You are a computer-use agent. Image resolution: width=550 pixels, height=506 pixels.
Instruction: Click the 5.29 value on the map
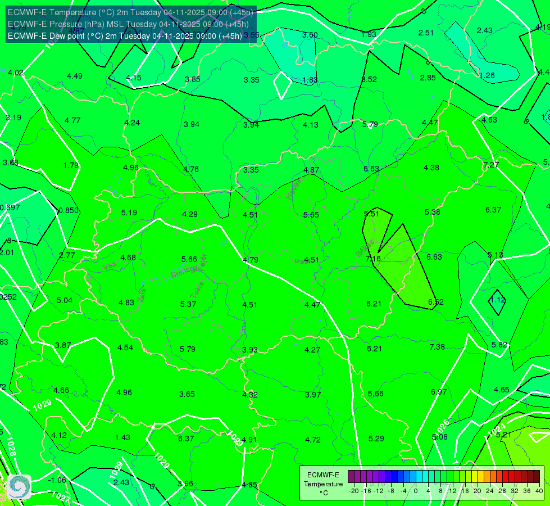click(376, 439)
